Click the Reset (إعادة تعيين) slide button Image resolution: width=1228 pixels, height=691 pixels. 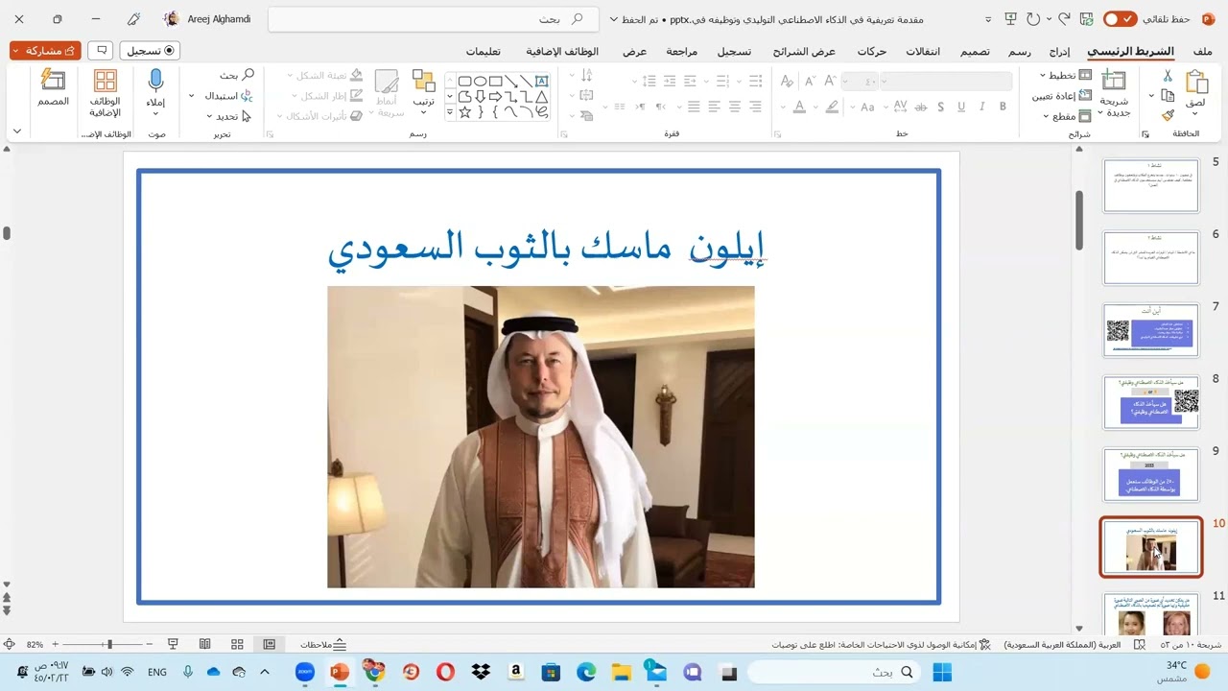1062,96
